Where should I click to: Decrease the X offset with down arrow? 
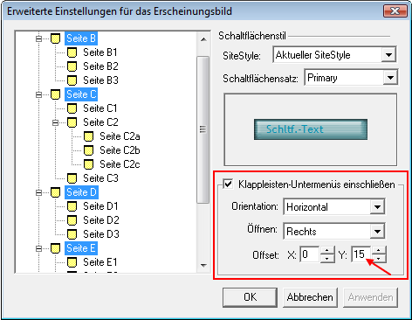tap(327, 259)
